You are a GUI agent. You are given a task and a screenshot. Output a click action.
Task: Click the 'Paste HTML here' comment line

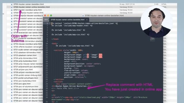[x=65, y=88]
